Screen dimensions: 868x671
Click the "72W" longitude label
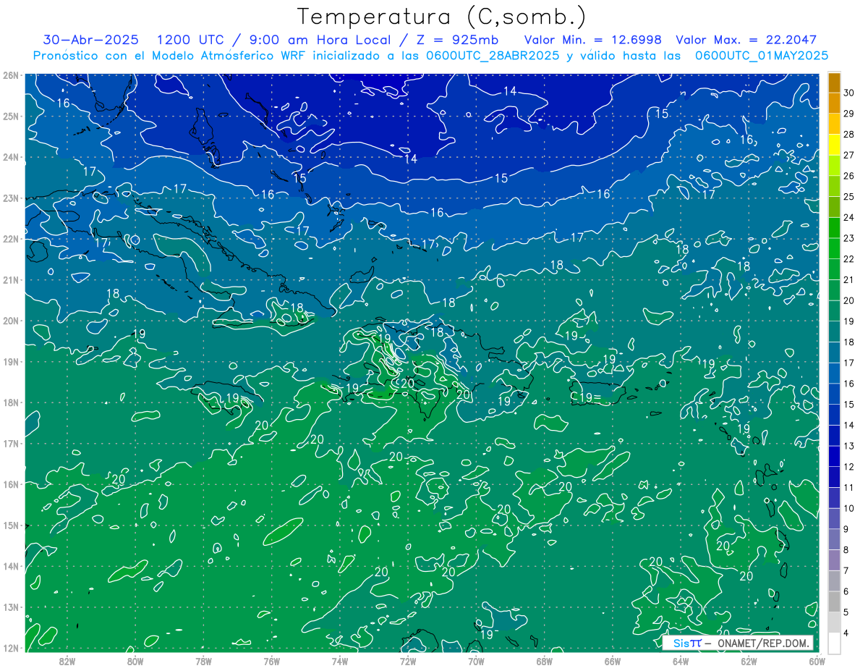coord(408,661)
